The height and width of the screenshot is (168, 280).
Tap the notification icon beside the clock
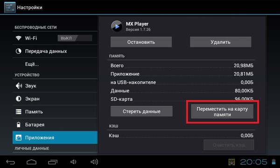point(232,162)
